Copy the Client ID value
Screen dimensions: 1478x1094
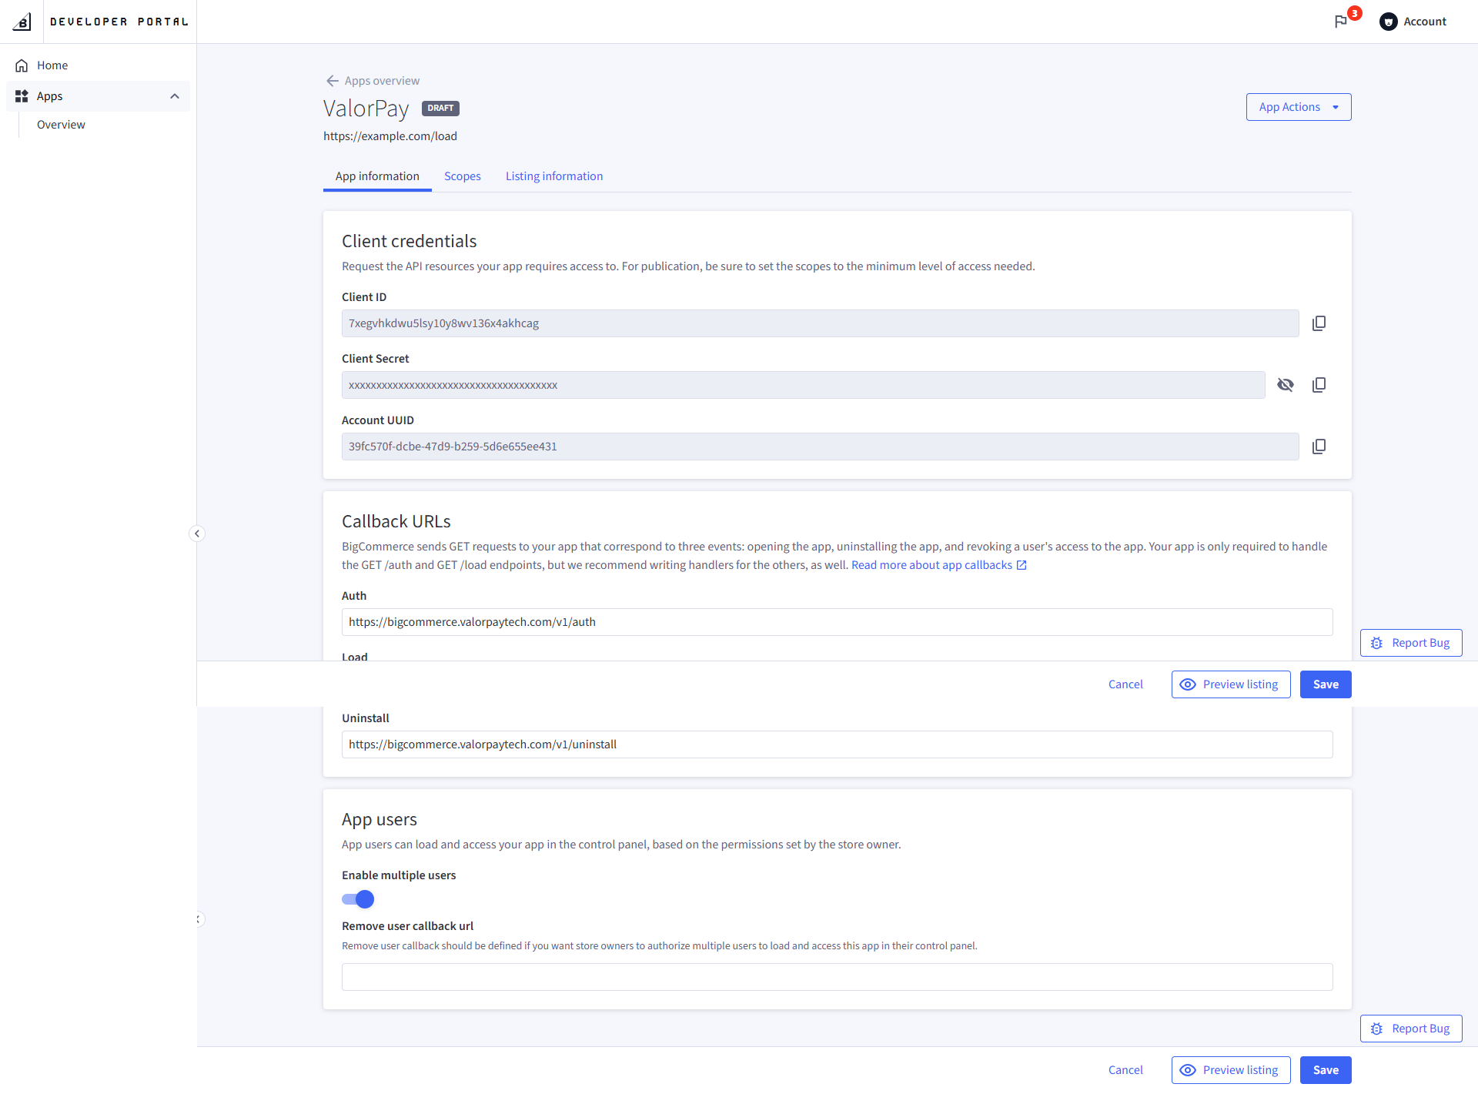pos(1319,323)
